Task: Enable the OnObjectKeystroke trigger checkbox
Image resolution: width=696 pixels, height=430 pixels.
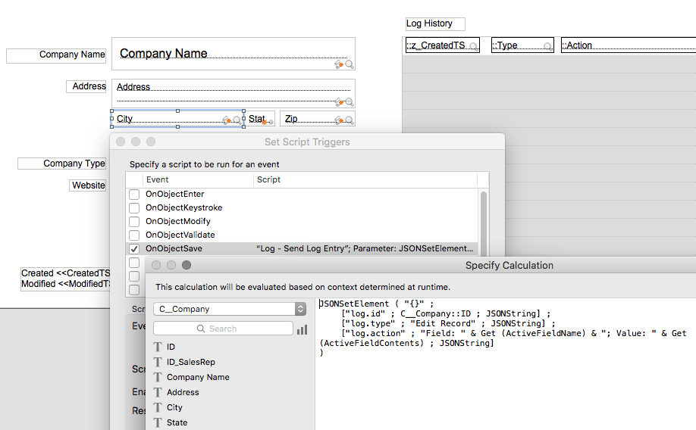Action: tap(134, 208)
